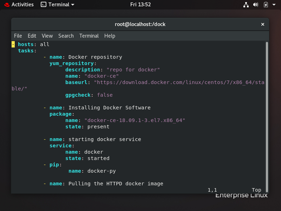Click the 'Top' status indicator

coord(256,190)
